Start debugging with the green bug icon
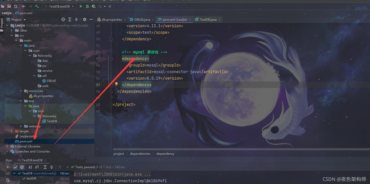Screen dimensions: 370x184 pyautogui.click(x=87, y=6)
